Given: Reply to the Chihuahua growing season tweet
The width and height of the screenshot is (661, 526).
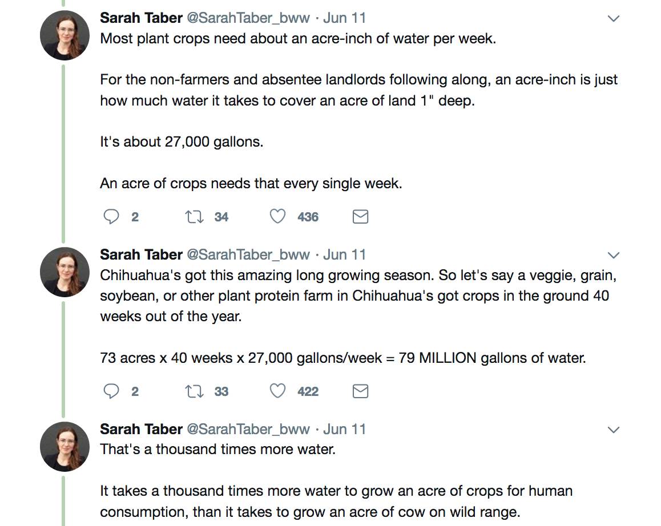Looking at the screenshot, I should (111, 391).
